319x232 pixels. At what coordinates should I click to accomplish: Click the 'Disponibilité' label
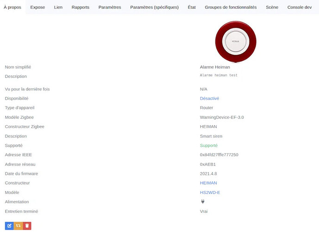click(17, 98)
